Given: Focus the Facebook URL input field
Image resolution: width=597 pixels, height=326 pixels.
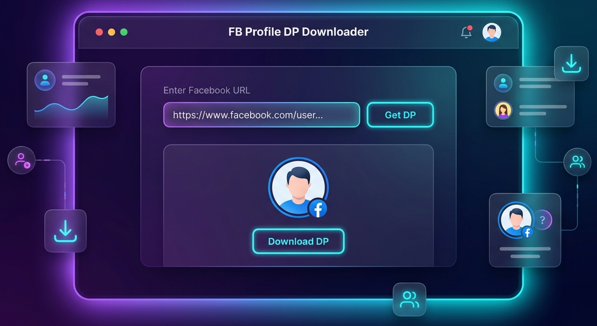Looking at the screenshot, I should [x=262, y=115].
